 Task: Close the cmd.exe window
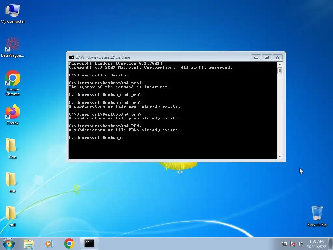pyautogui.click(x=277, y=57)
